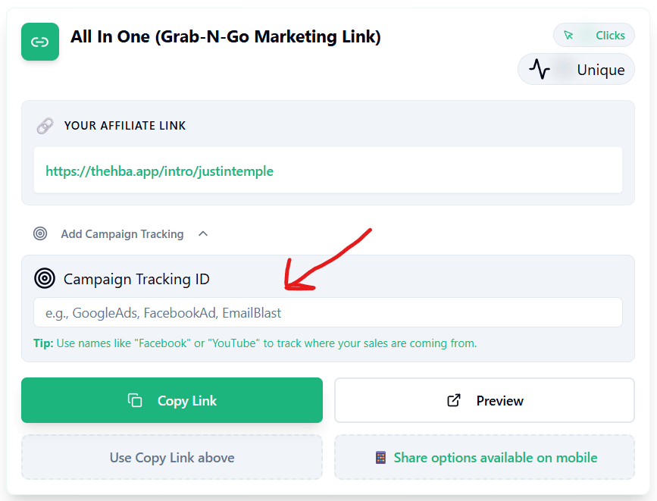This screenshot has width=657, height=501.
Task: Click the phone icon beside Share options
Action: pos(380,458)
